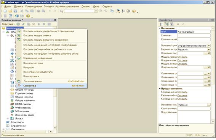Click the magnifier search icon in toolbar
Screen dimensions: 216x140
click(61, 11)
